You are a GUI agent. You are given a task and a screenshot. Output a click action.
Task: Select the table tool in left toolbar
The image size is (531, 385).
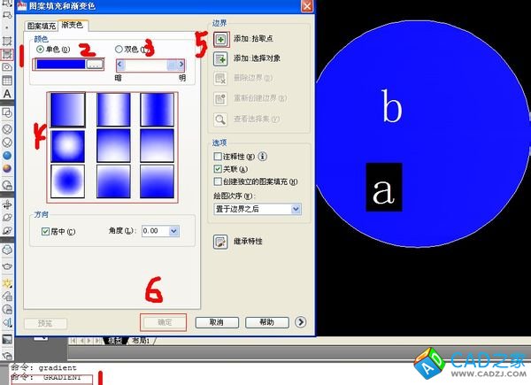7,81
